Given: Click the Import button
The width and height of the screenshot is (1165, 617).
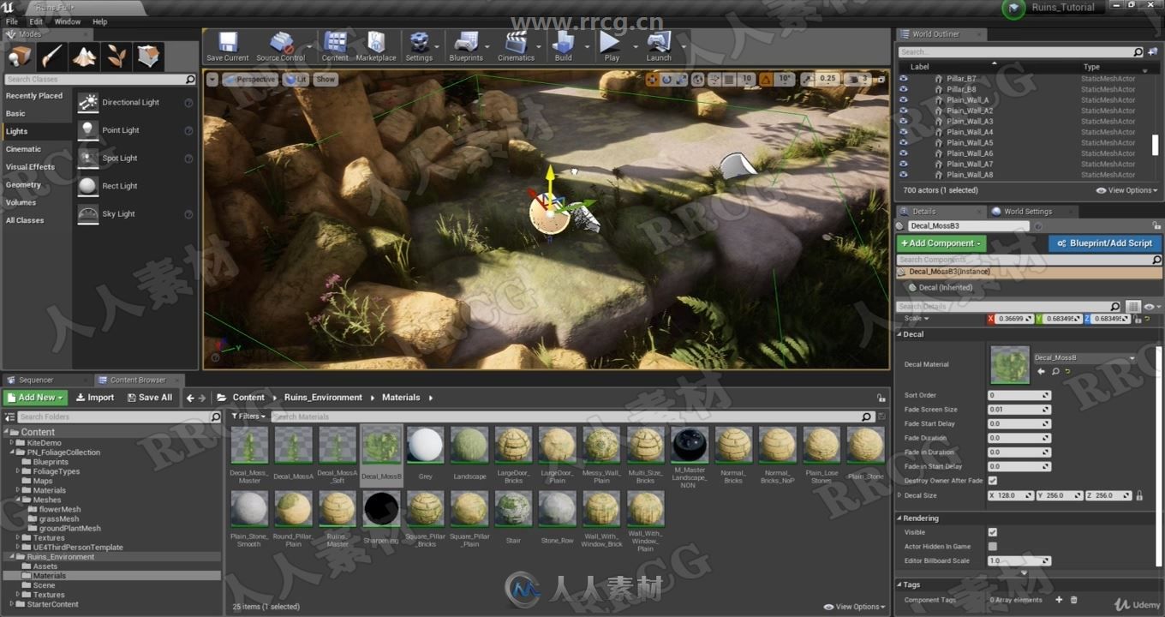Looking at the screenshot, I should [x=94, y=398].
